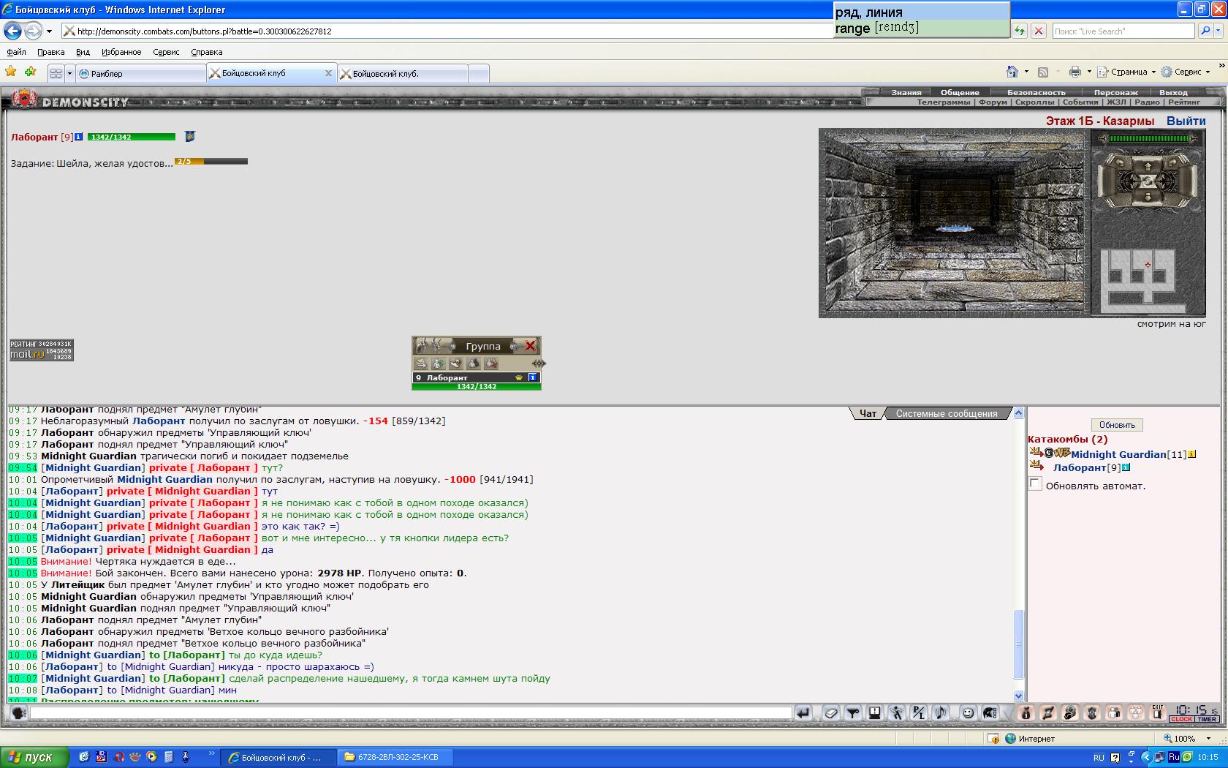This screenshot has width=1228, height=768.
Task: Click the Скроллы link
Action: tap(1034, 102)
